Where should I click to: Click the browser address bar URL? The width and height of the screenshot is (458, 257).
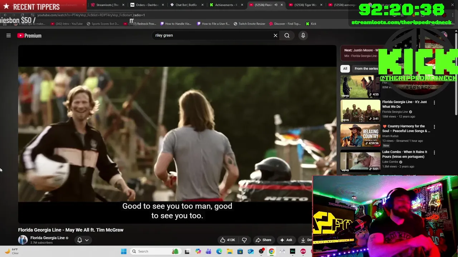coord(91,15)
